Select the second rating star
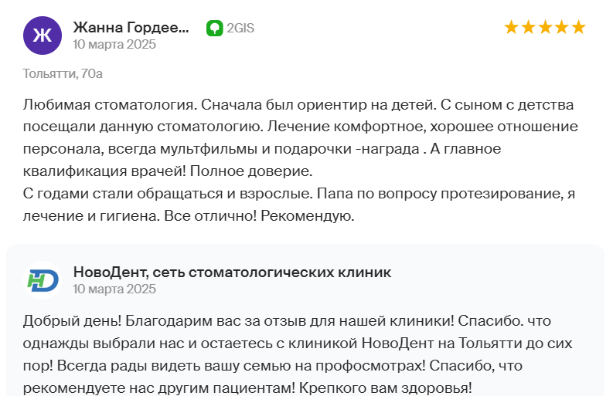 tap(528, 28)
